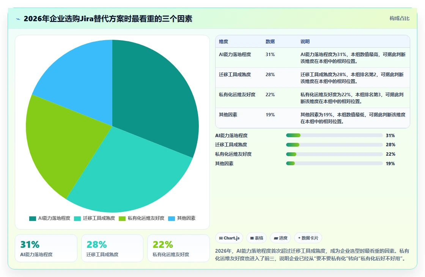
Task: Click the 维度 column header
Action: click(224, 41)
